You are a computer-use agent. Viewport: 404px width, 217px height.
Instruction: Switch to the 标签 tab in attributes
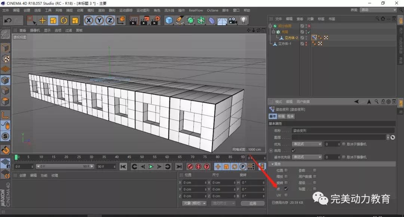[x=281, y=116]
